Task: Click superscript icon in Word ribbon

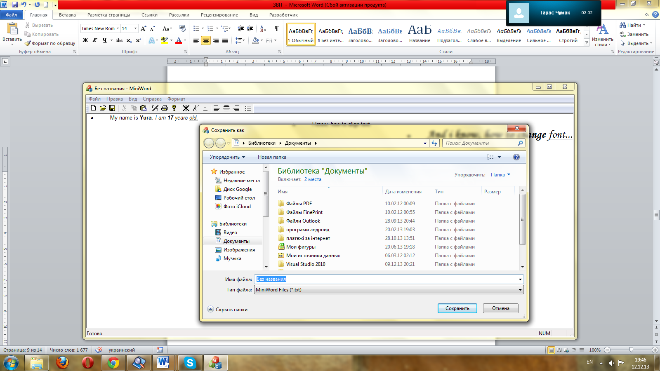Action: point(138,40)
